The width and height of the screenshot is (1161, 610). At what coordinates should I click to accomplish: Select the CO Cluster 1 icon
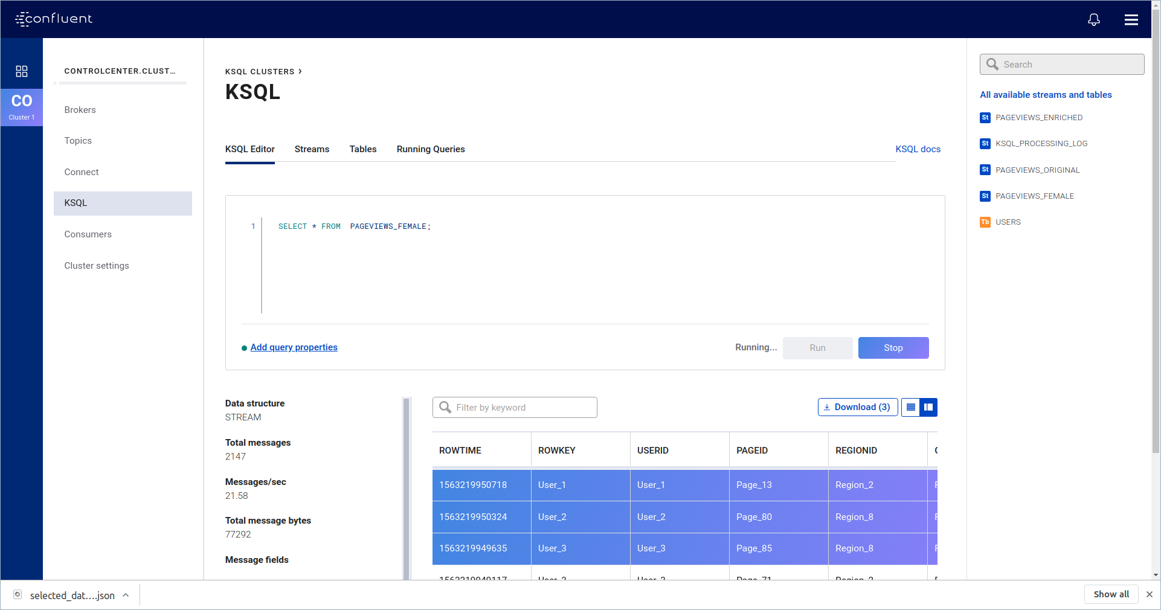click(x=22, y=107)
